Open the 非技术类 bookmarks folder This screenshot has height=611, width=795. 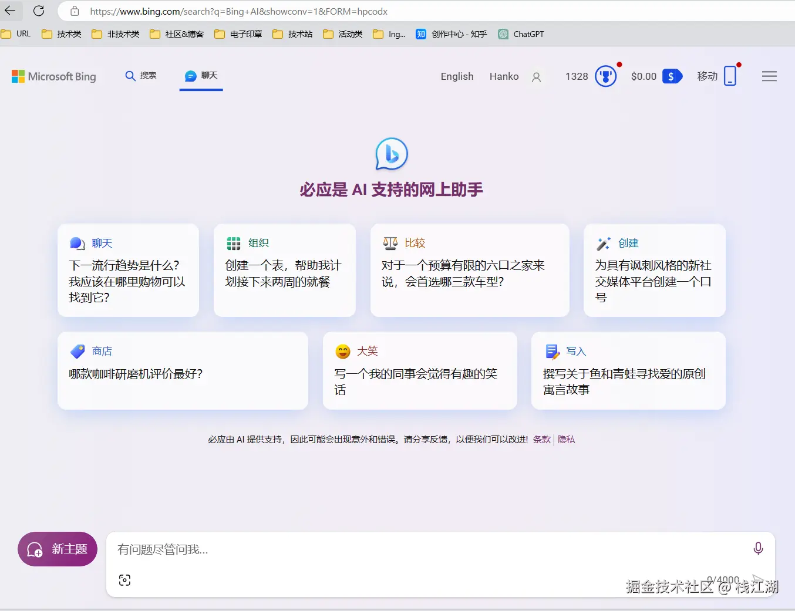116,34
